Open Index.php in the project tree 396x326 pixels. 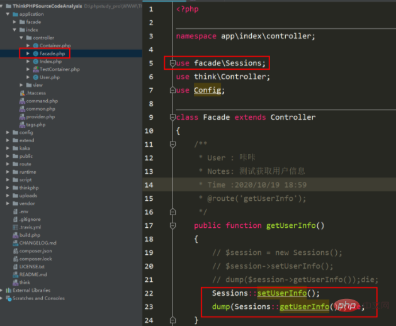point(50,62)
